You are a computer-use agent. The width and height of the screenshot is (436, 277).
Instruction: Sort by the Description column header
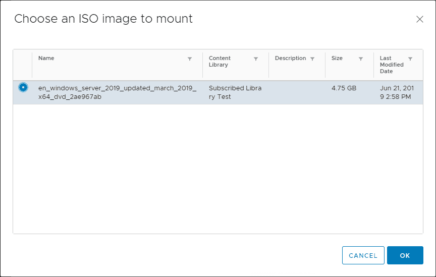pos(290,58)
